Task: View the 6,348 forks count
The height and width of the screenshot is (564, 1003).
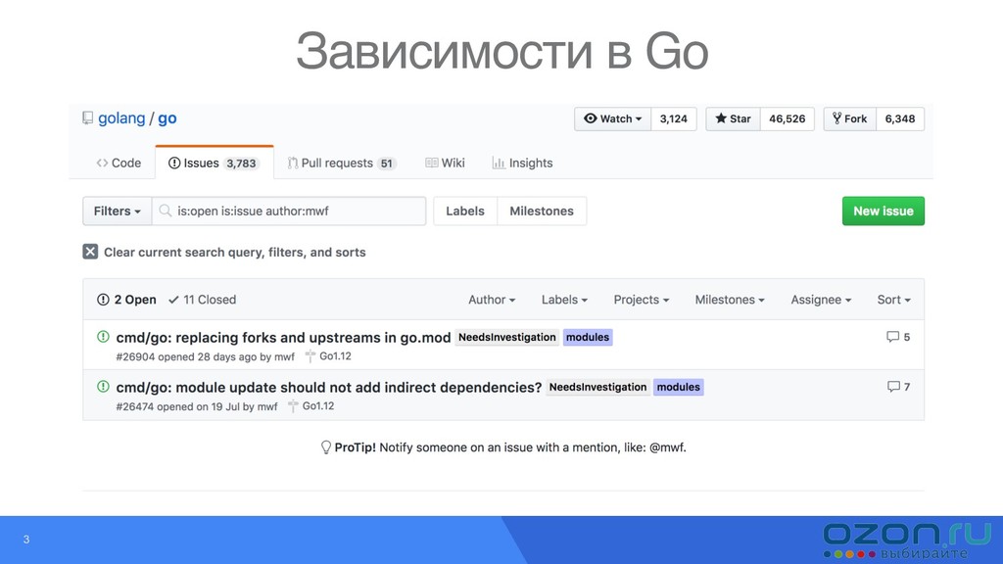Action: [x=900, y=118]
